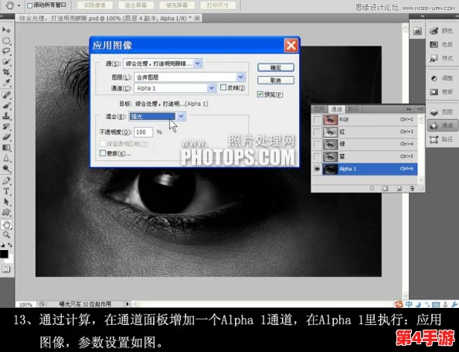Select the Quick Selection tool

(x=6, y=62)
